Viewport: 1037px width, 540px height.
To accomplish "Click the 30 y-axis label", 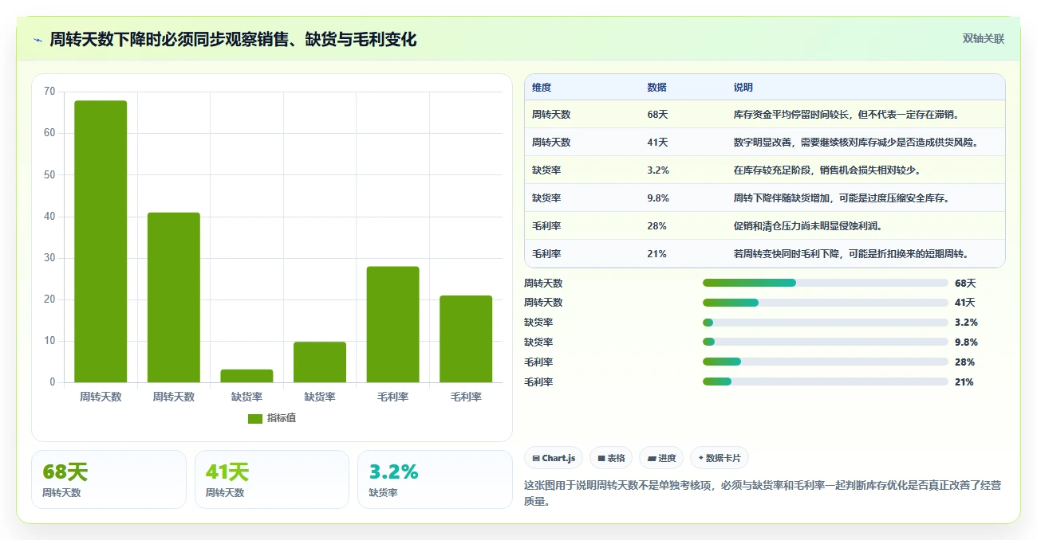I will (x=49, y=258).
